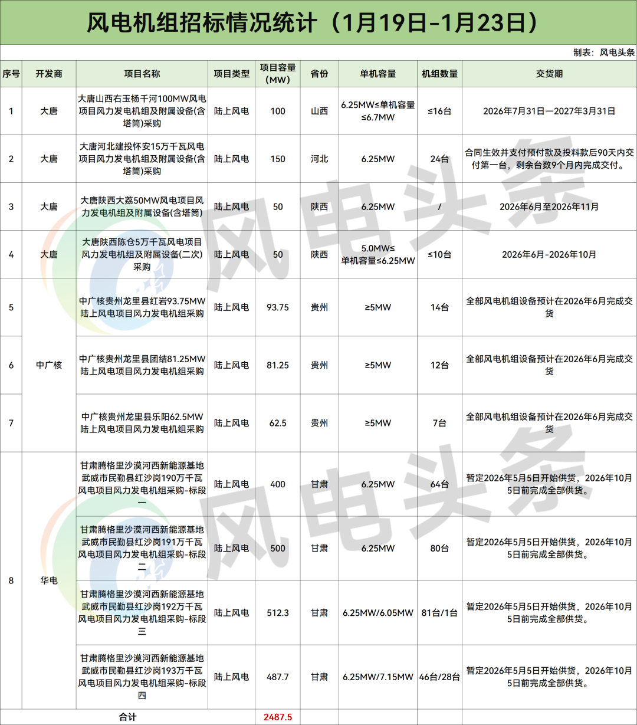
Task: Select the 省份 column header
Action: tap(319, 74)
